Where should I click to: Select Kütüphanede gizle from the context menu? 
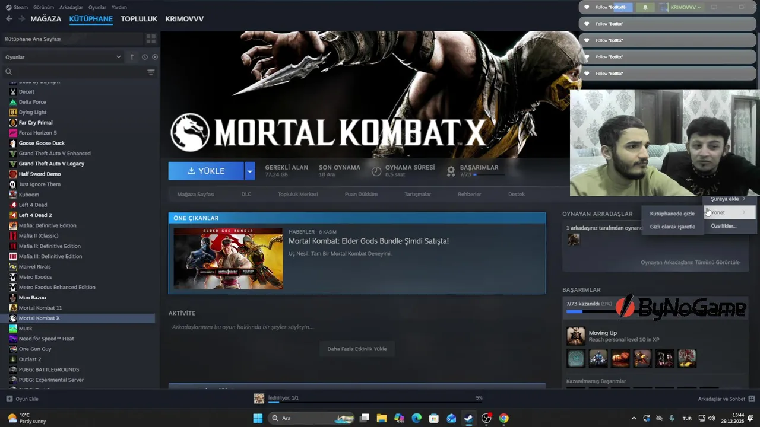(672, 213)
